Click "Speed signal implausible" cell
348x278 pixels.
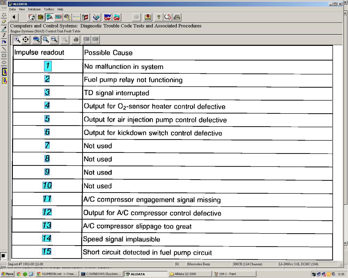coord(207,239)
